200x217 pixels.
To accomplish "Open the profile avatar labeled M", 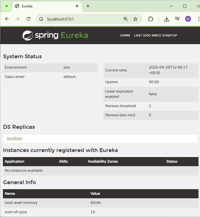I will pyautogui.click(x=188, y=19).
